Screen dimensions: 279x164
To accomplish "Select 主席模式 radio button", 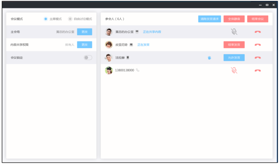I will pyautogui.click(x=46, y=19).
